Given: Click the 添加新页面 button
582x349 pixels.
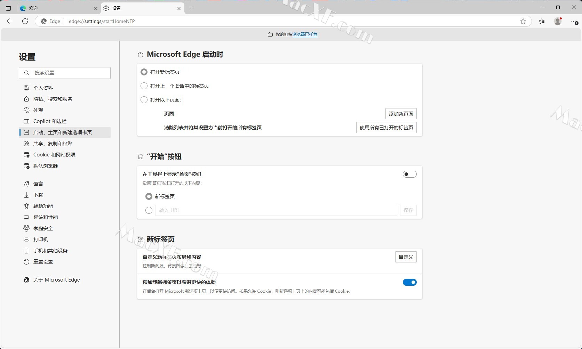Looking at the screenshot, I should [401, 114].
